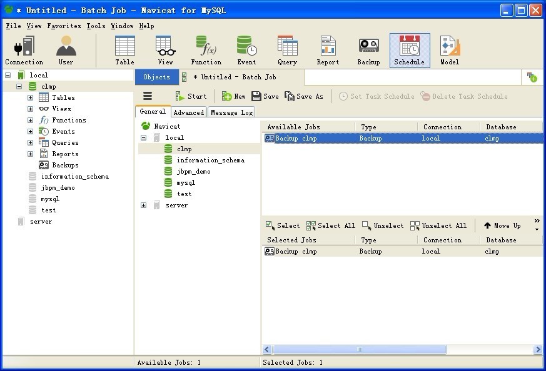The width and height of the screenshot is (546, 371).
Task: Select Backup clmp in Available Jobs list
Action: click(x=402, y=139)
